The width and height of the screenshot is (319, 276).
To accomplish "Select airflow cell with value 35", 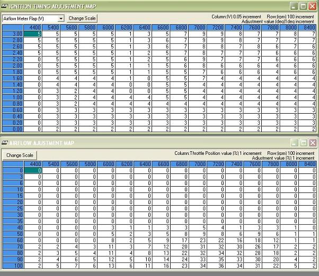I will tap(216, 260).
